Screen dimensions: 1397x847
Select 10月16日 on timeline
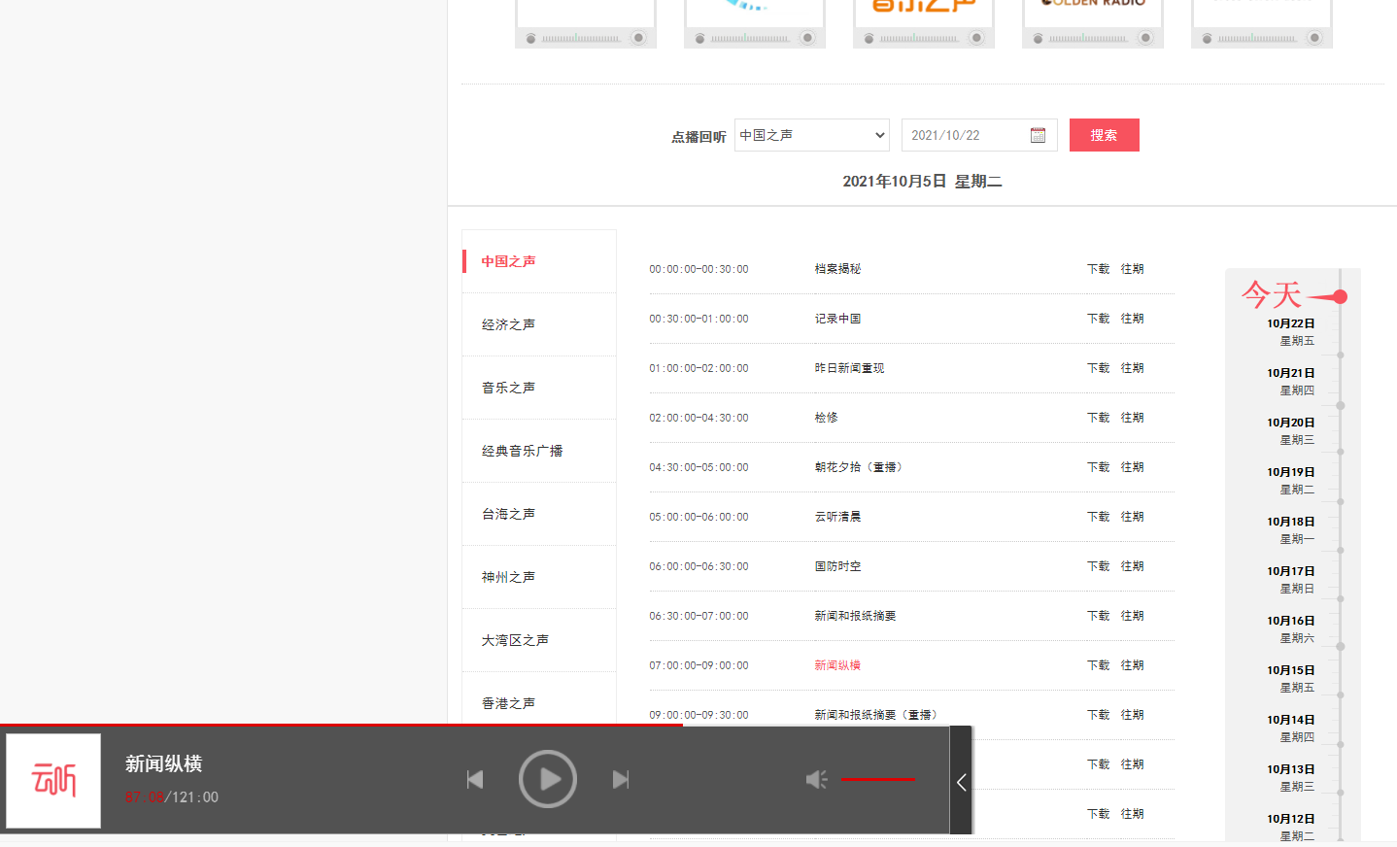pyautogui.click(x=1290, y=628)
